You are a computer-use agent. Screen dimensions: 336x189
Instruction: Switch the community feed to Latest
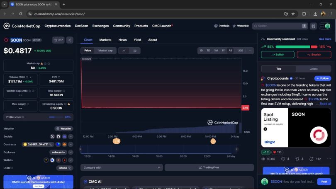pyautogui.click(x=313, y=69)
